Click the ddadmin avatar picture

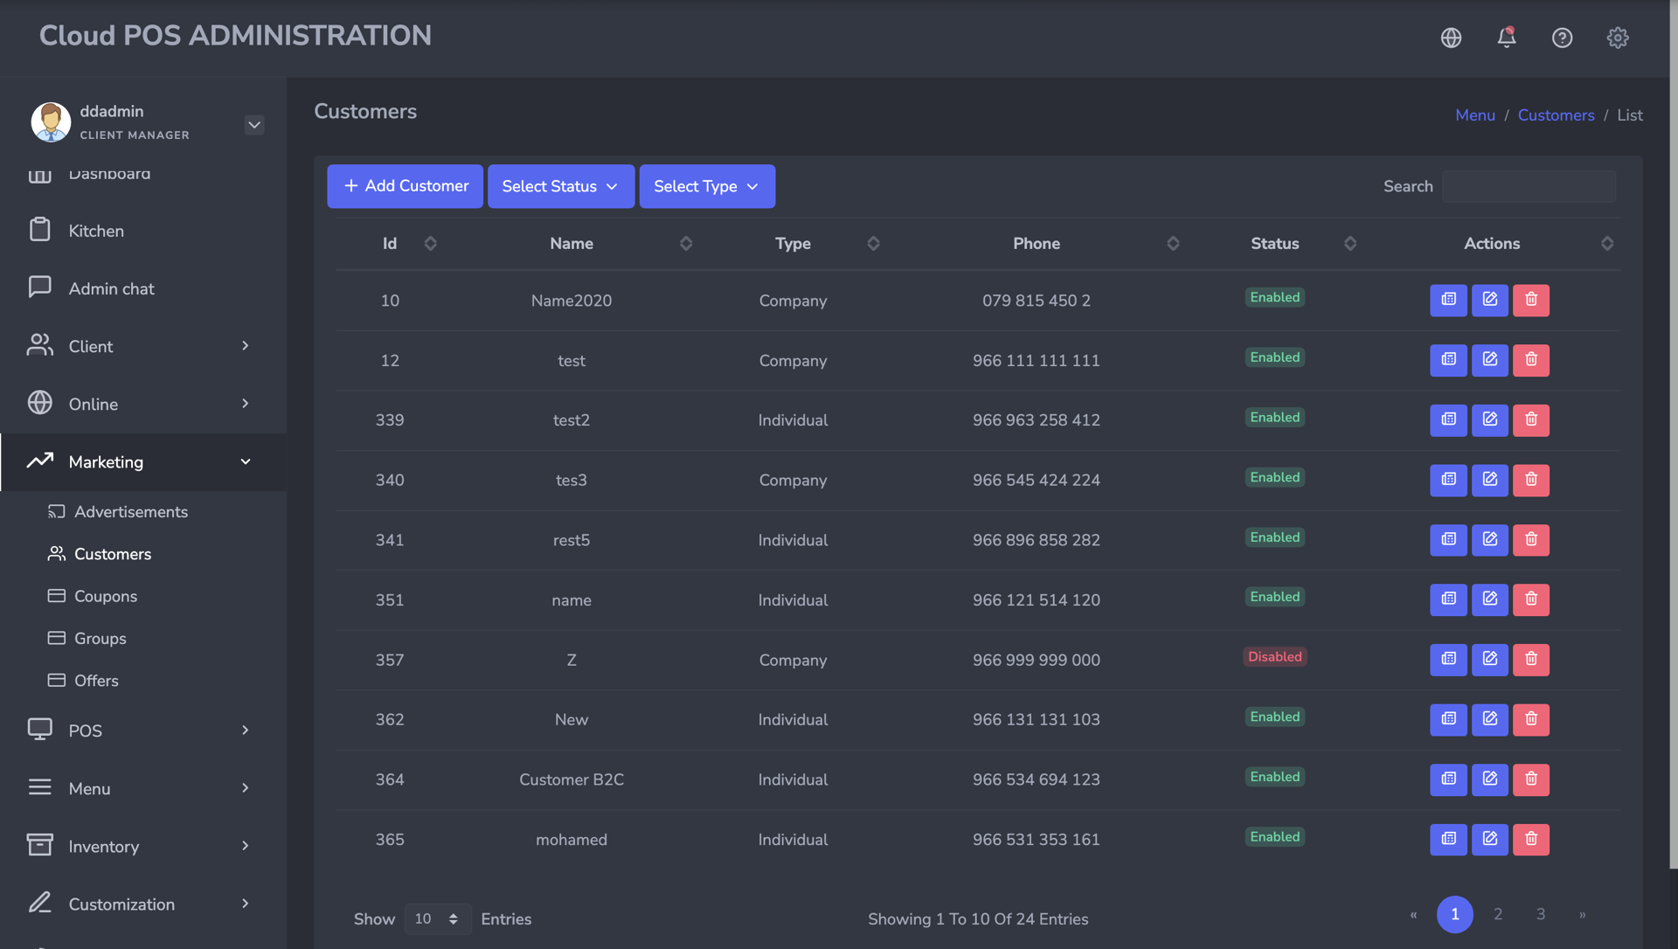click(x=51, y=121)
